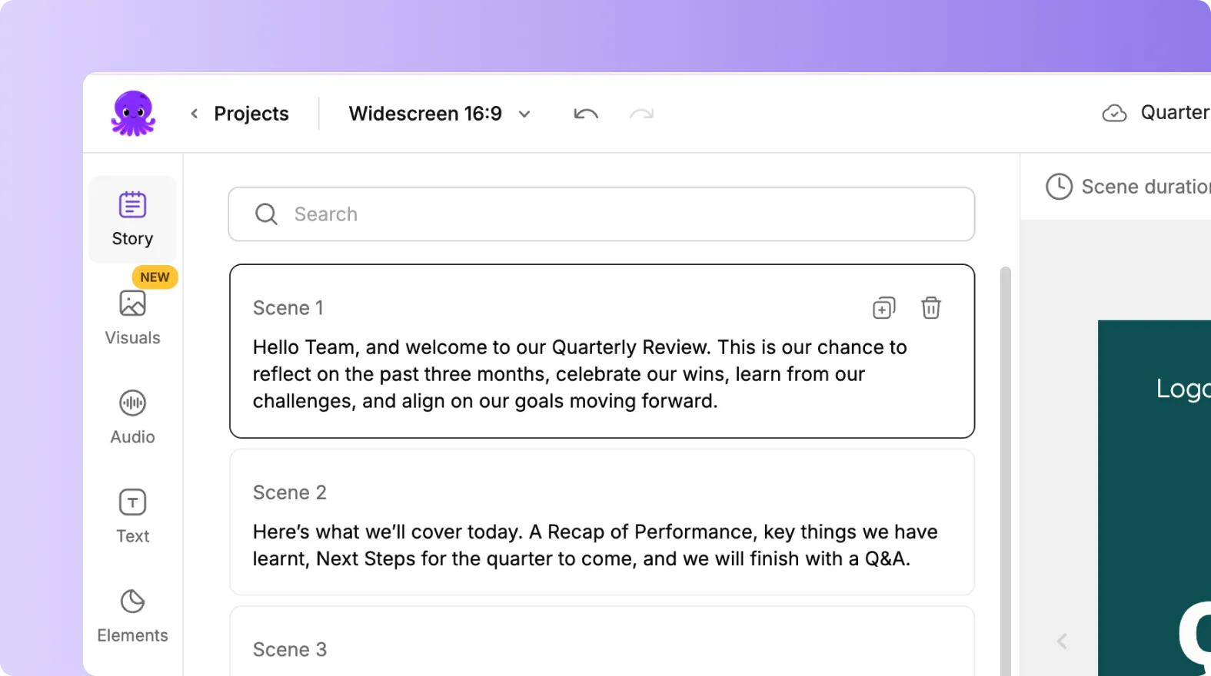Image resolution: width=1211 pixels, height=676 pixels.
Task: Open the Story tab
Action: pos(132,219)
